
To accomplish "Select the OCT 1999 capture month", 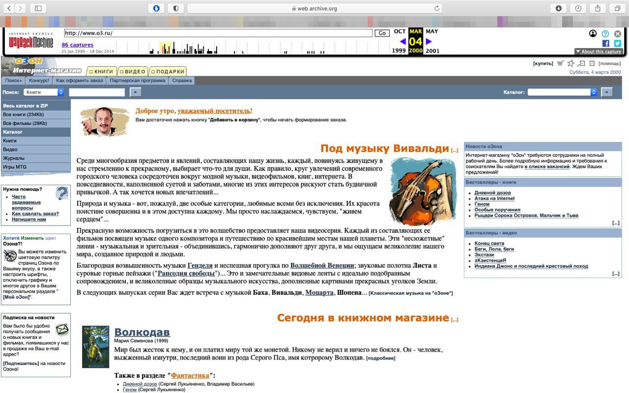I will 400,31.
